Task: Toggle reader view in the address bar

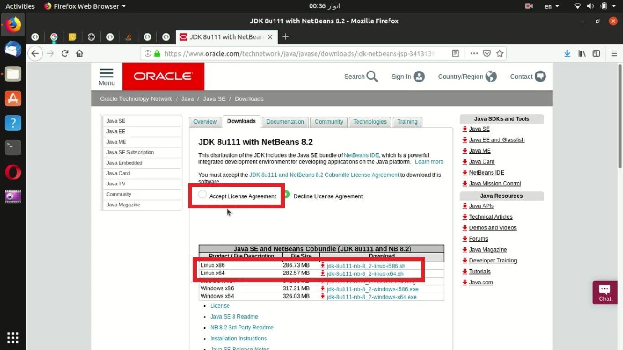Action: click(455, 53)
